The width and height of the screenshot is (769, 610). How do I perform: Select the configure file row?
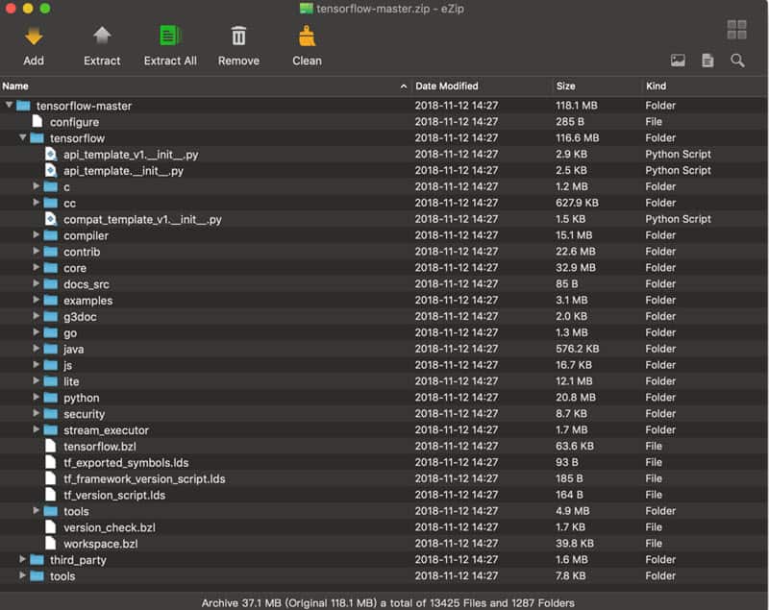[74, 122]
